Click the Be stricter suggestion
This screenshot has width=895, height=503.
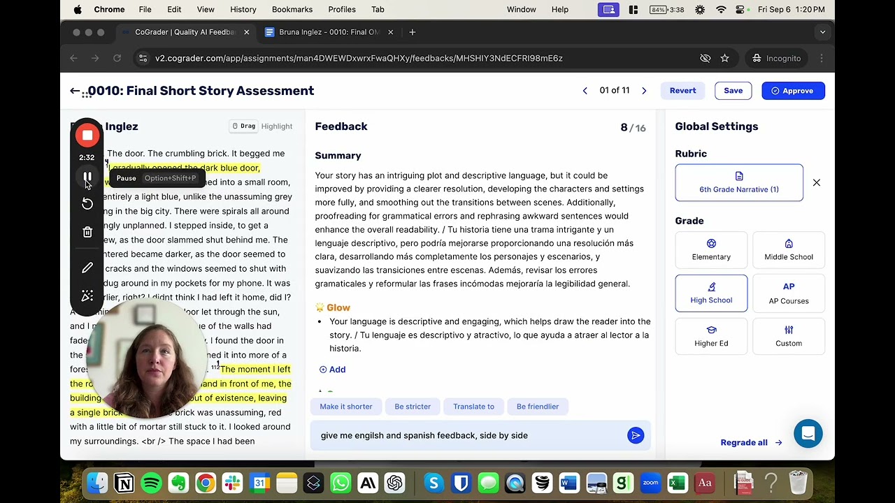[x=413, y=407]
